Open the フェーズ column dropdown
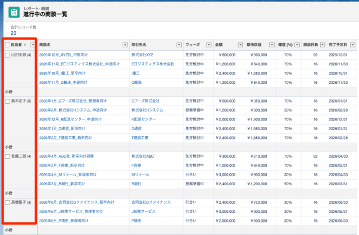Screen dimensions: 359x235 209,45
